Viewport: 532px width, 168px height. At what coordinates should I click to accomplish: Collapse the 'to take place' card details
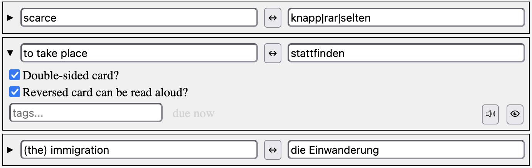10,53
